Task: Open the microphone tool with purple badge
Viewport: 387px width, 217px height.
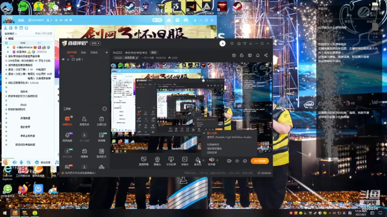Action: tap(67, 137)
